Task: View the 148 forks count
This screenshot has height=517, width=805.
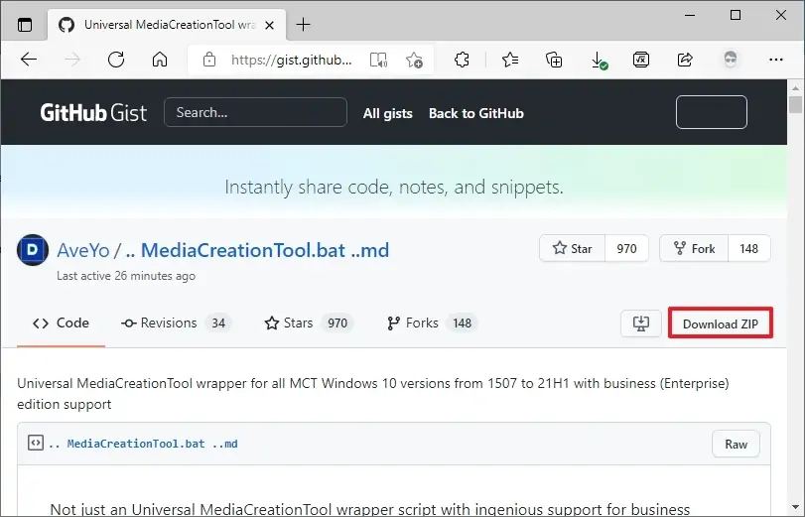Action: [x=749, y=248]
